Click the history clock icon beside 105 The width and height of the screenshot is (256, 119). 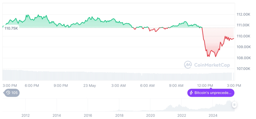point(8,93)
